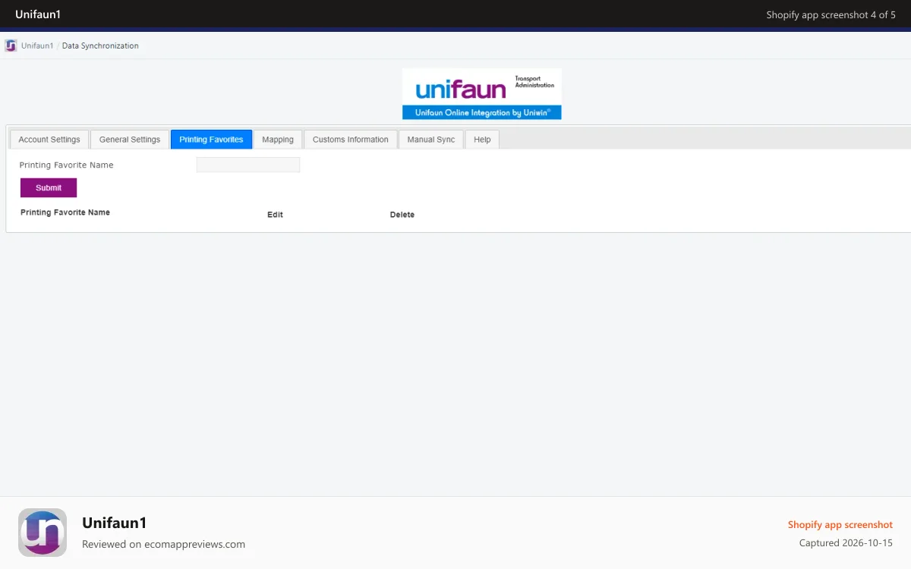Click the Reviewed on ecomappreviews.com text
Image resolution: width=911 pixels, height=569 pixels.
(163, 544)
